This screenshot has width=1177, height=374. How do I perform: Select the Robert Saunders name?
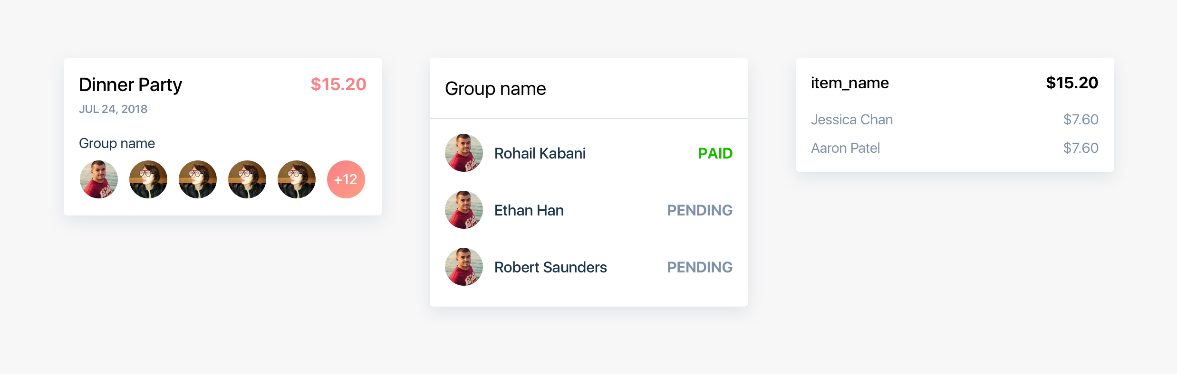tap(550, 267)
